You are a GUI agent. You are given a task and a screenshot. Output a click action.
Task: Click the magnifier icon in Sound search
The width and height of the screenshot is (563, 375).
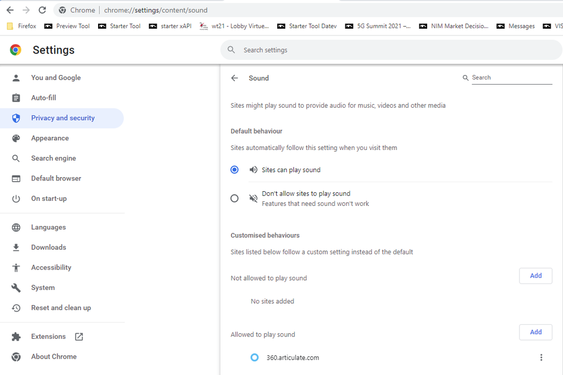click(x=466, y=78)
